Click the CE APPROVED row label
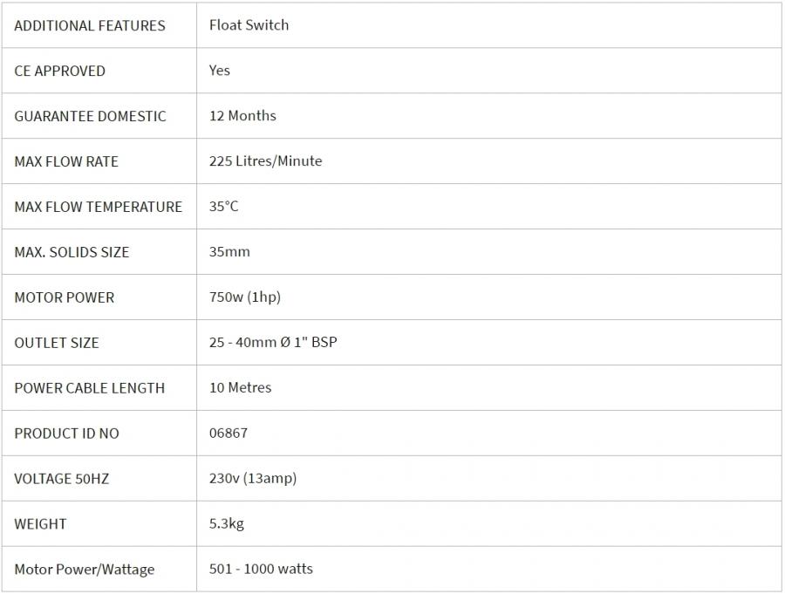The width and height of the screenshot is (785, 594). click(59, 71)
